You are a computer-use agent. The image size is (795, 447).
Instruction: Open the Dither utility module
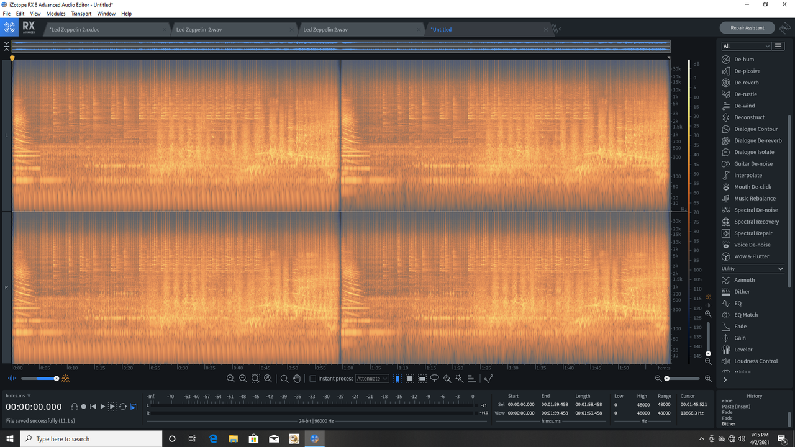point(753,292)
